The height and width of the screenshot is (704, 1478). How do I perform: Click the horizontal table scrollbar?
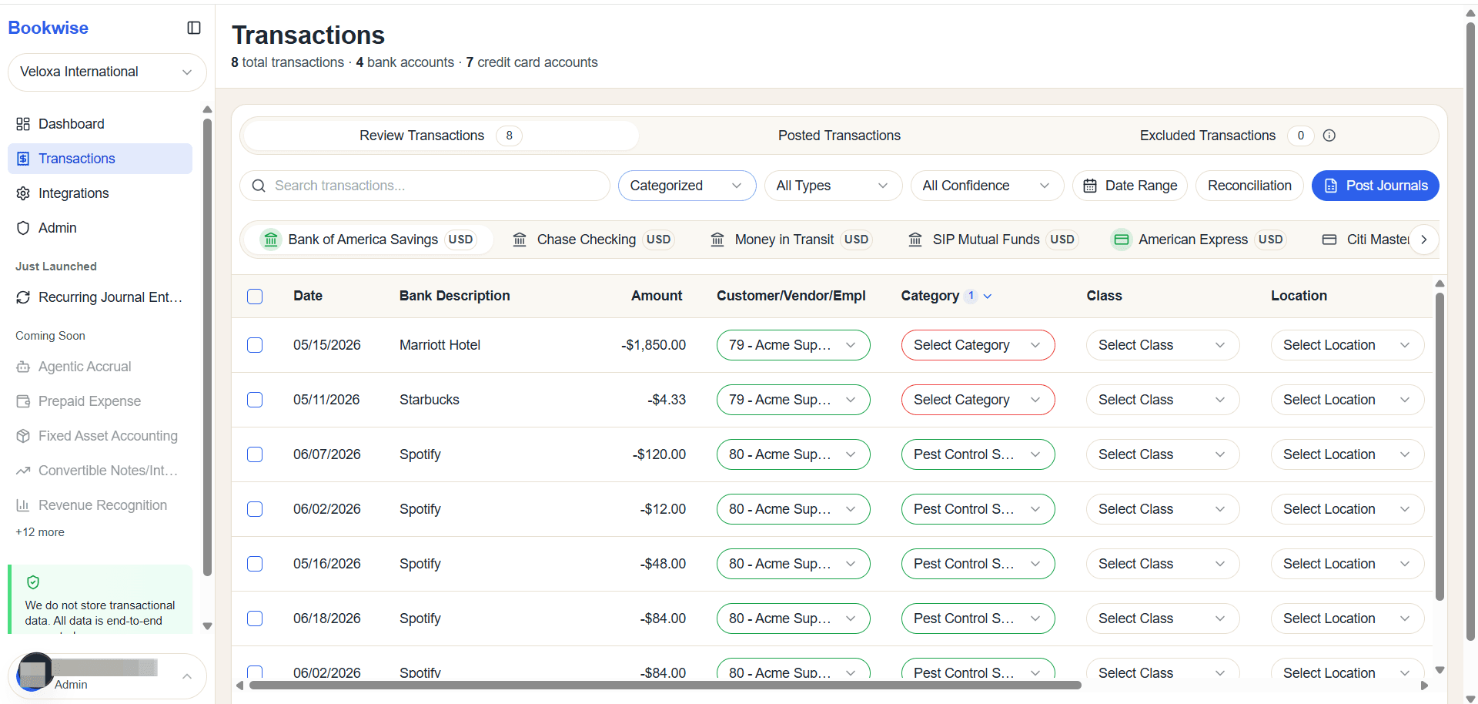pos(665,685)
